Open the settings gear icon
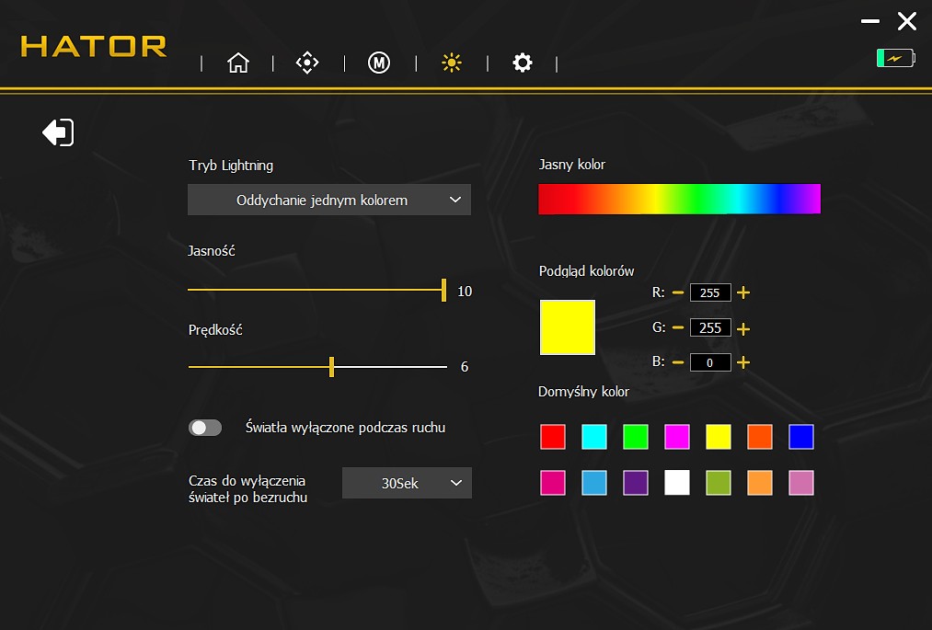Screen dimensions: 932x630 point(523,63)
